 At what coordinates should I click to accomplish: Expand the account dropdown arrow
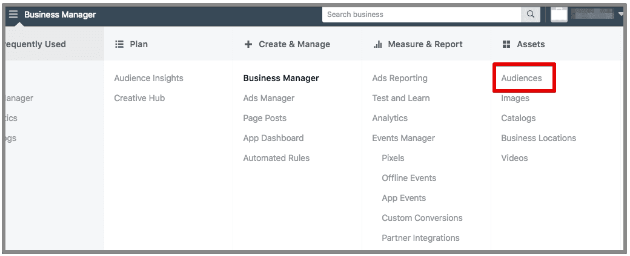[x=621, y=15]
